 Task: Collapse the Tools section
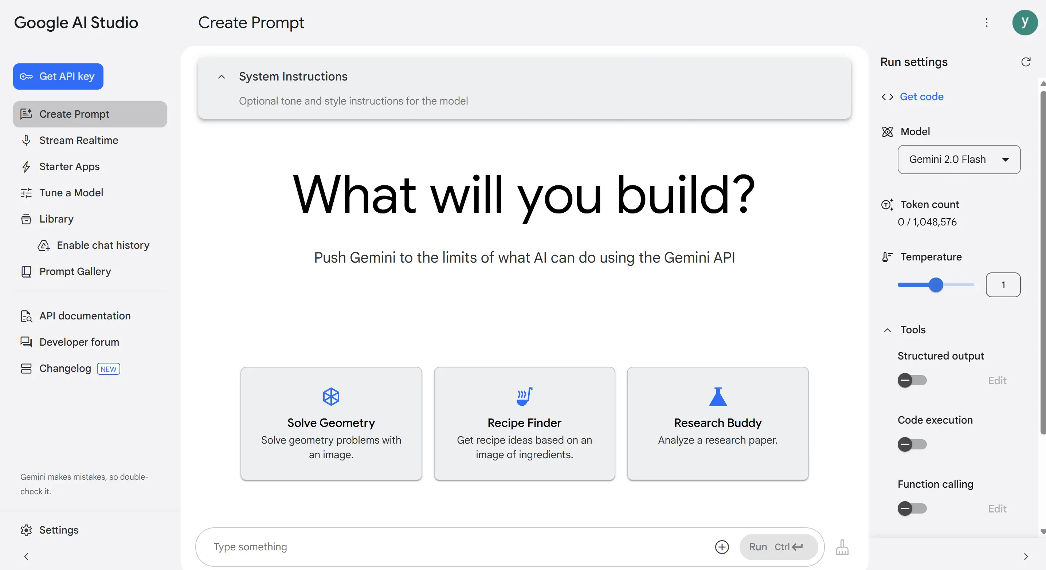point(887,330)
